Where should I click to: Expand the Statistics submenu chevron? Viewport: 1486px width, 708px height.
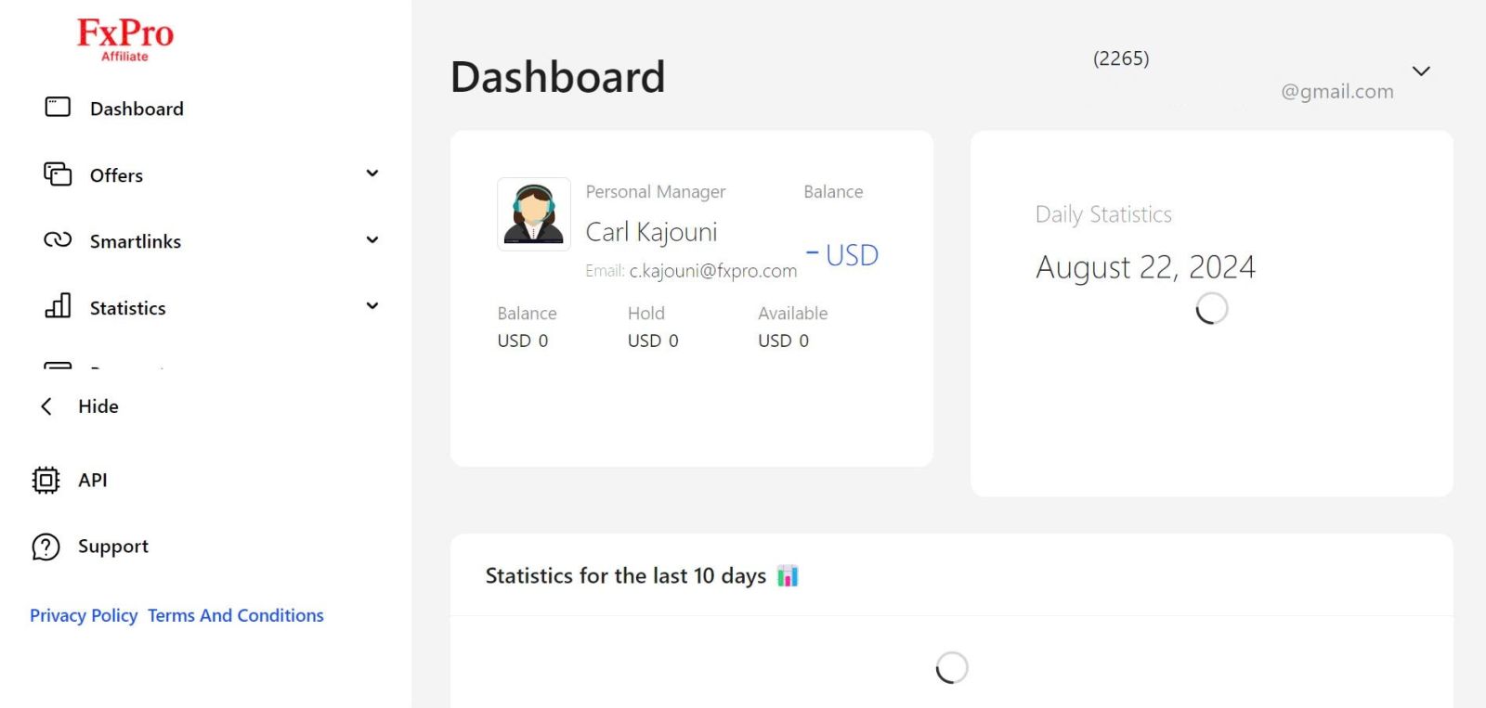pyautogui.click(x=372, y=306)
